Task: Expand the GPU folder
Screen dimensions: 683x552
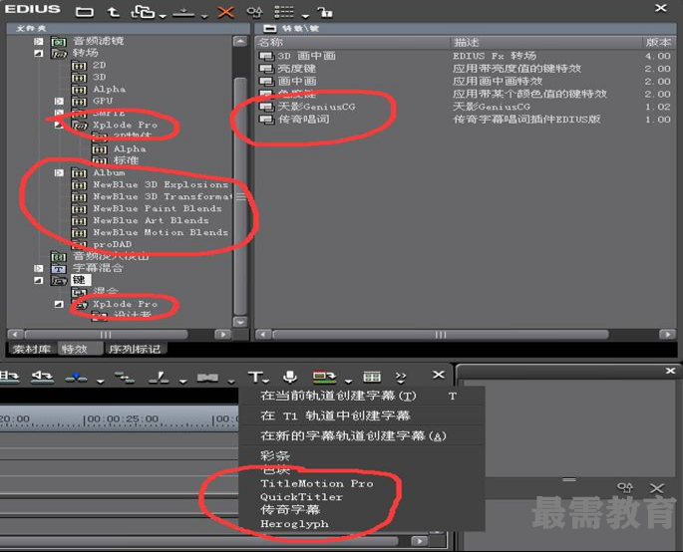Action: [59, 101]
